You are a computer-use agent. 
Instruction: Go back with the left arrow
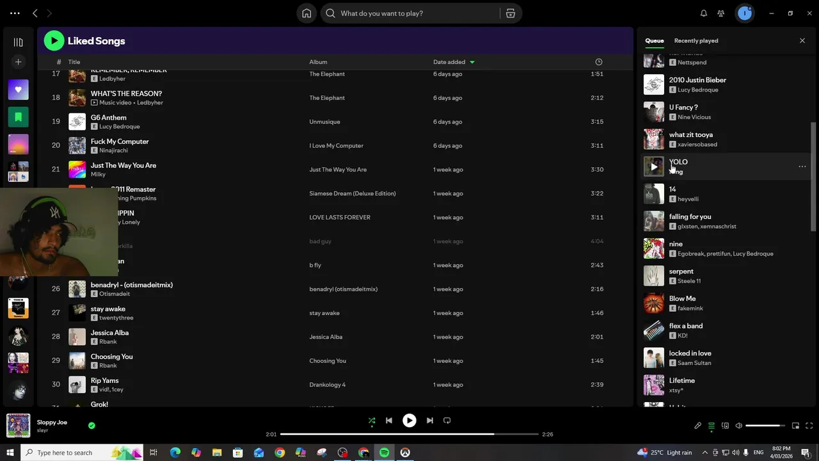pos(35,13)
